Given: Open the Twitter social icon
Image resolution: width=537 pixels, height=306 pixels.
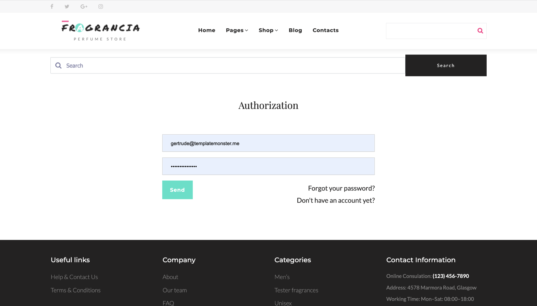Looking at the screenshot, I should point(67,7).
